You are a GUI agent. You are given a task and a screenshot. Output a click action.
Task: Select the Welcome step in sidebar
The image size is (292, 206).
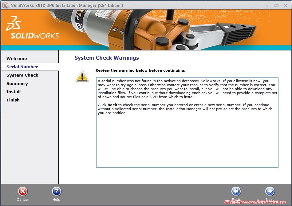[17, 58]
